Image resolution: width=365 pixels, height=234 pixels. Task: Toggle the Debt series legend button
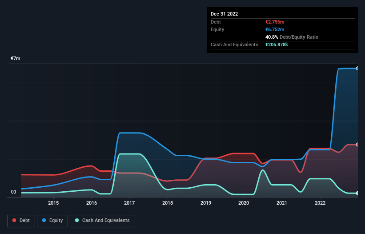coord(21,221)
